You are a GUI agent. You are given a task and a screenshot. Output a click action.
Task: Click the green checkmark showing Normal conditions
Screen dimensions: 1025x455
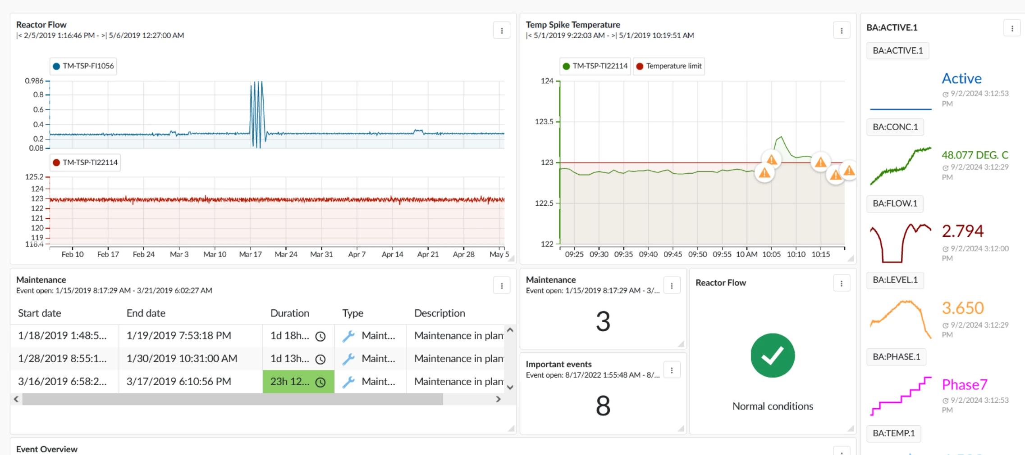(x=772, y=355)
